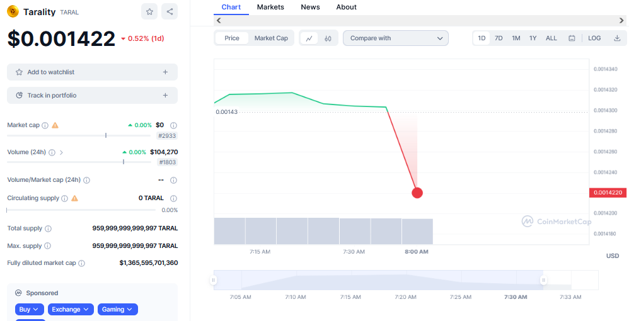Click the plus on Add to watchlist
The height and width of the screenshot is (321, 629).
click(x=165, y=72)
